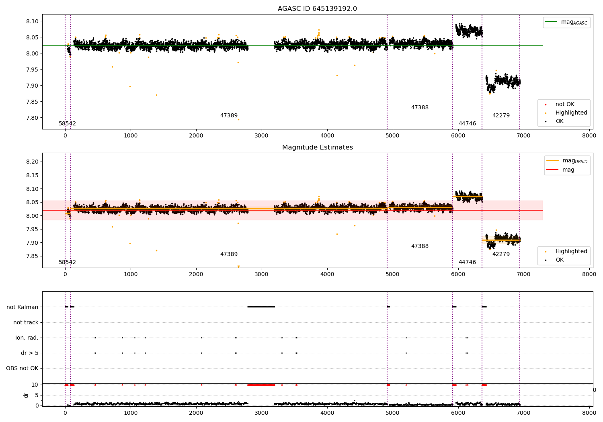The height and width of the screenshot is (422, 603).
Task: Select the green mag AGASC legend entry
Action: pyautogui.click(x=566, y=22)
